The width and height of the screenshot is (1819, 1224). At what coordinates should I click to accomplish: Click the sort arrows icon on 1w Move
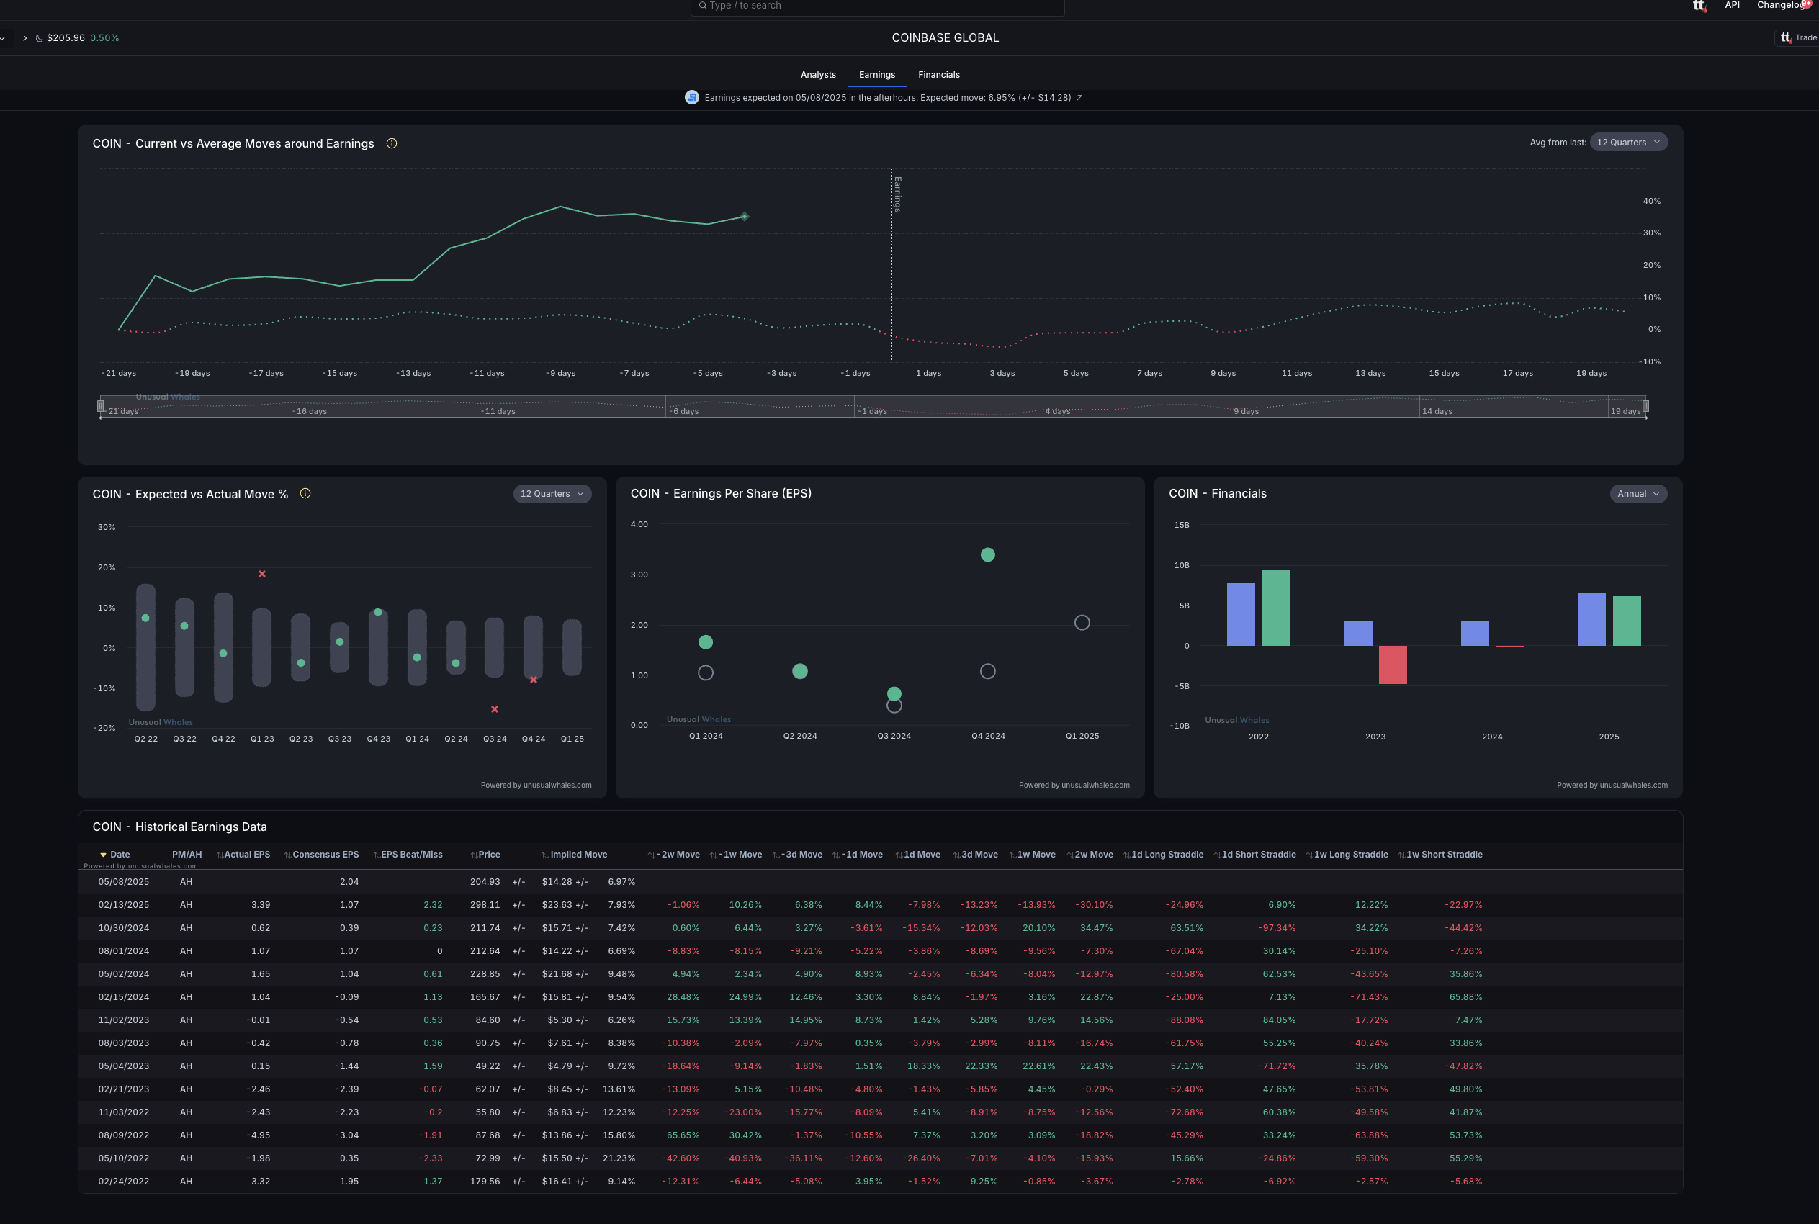[1012, 855]
